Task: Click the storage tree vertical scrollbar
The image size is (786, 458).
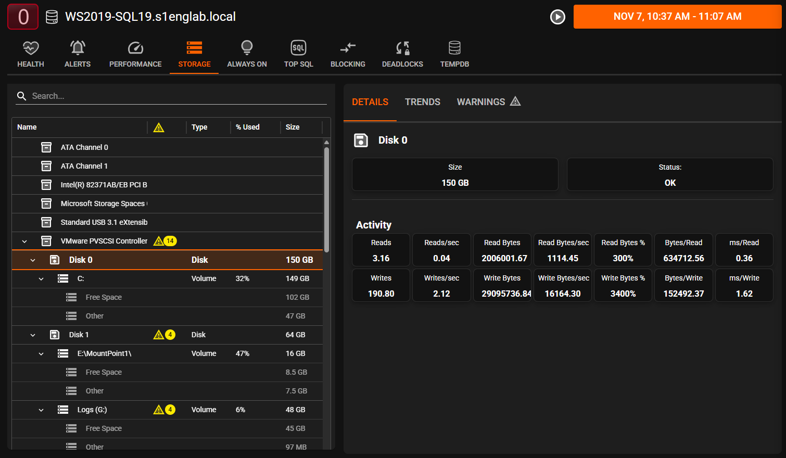Action: coord(326,198)
